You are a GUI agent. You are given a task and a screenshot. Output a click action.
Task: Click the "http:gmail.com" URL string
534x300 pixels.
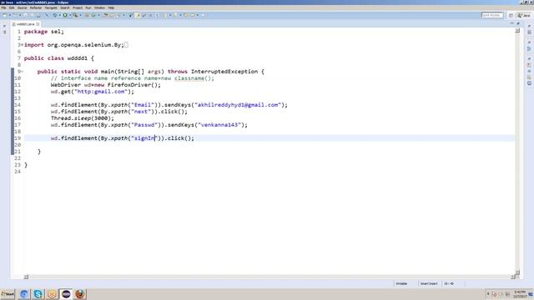[101, 92]
